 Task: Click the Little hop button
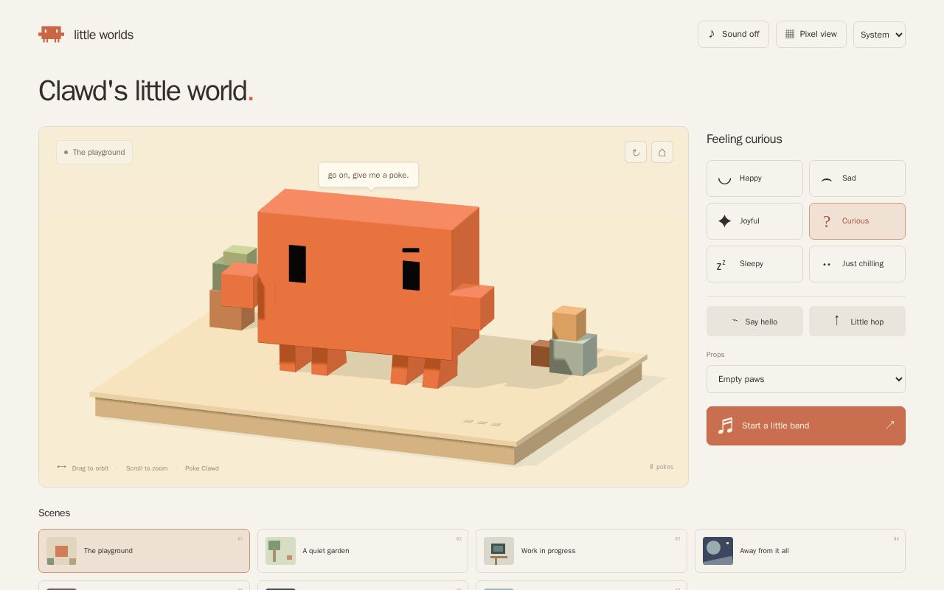pos(857,322)
